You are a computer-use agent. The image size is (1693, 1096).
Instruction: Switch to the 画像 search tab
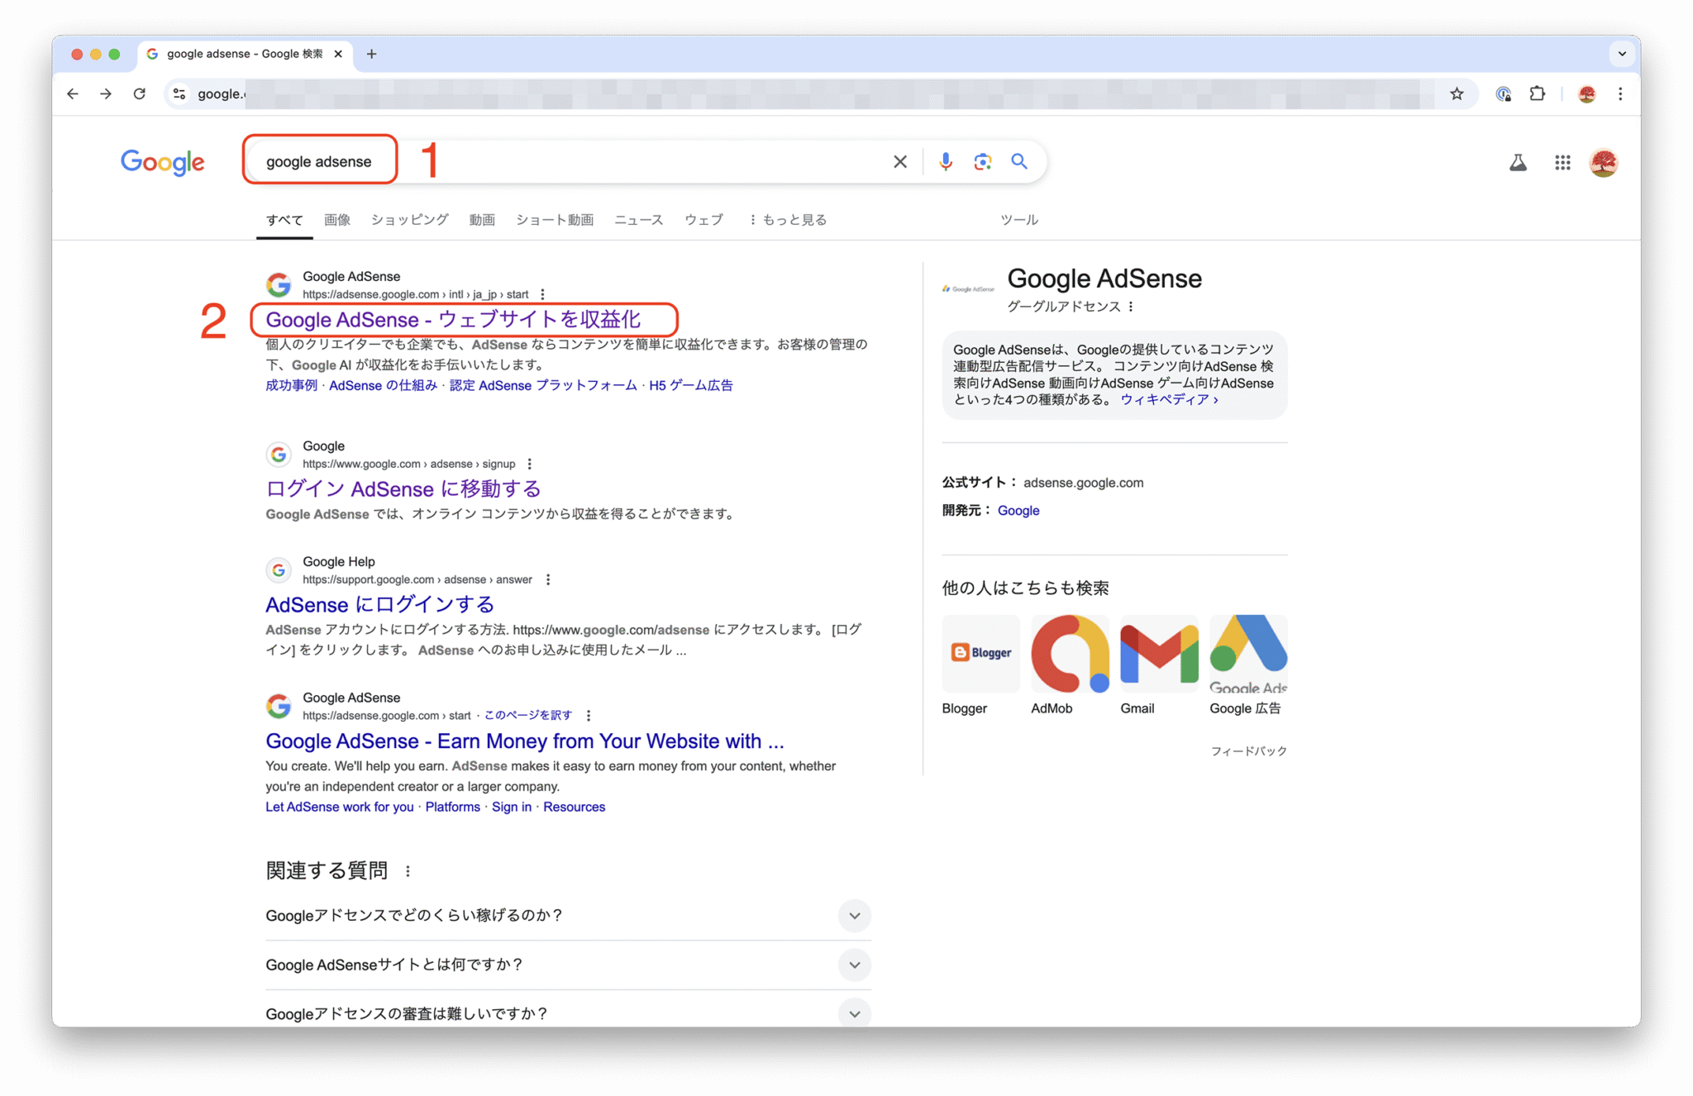337,219
